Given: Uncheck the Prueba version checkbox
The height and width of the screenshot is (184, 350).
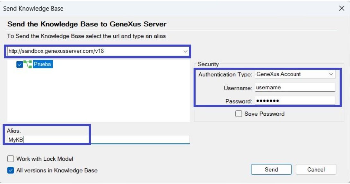Looking at the screenshot, I should (x=20, y=65).
